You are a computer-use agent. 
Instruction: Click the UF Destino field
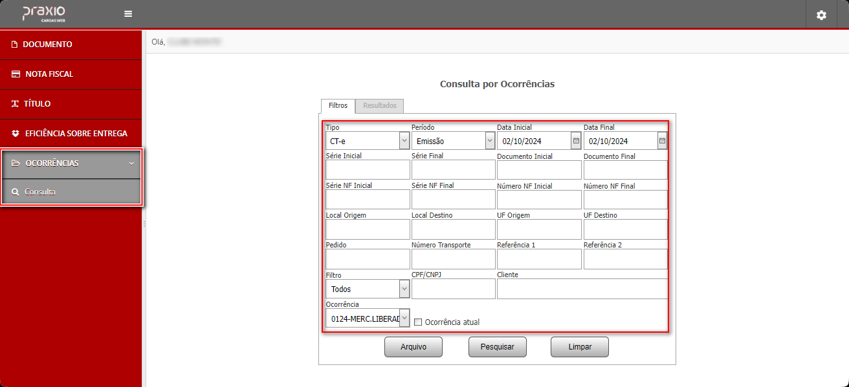(x=626, y=229)
